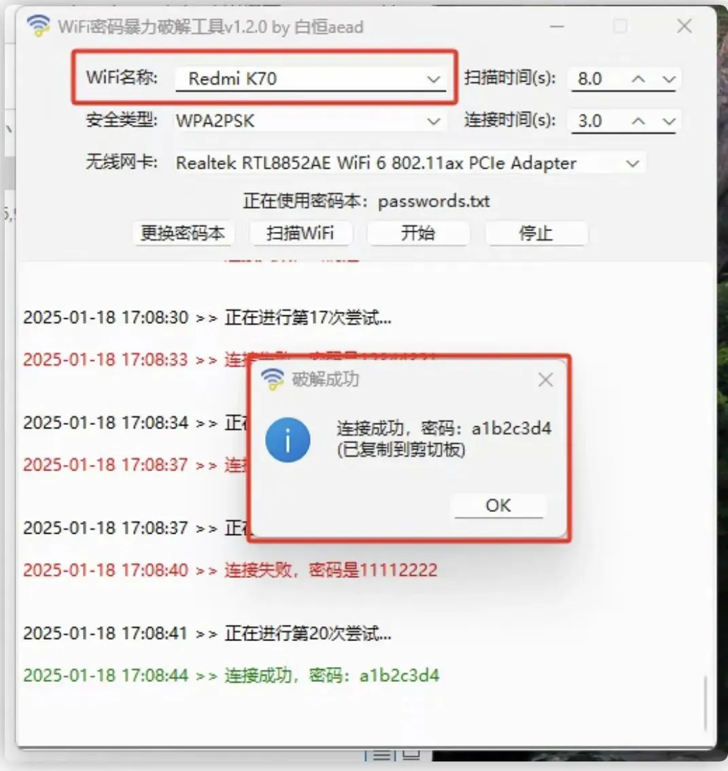The width and height of the screenshot is (728, 771).
Task: Click the 扫描WiFi button
Action: (x=300, y=233)
